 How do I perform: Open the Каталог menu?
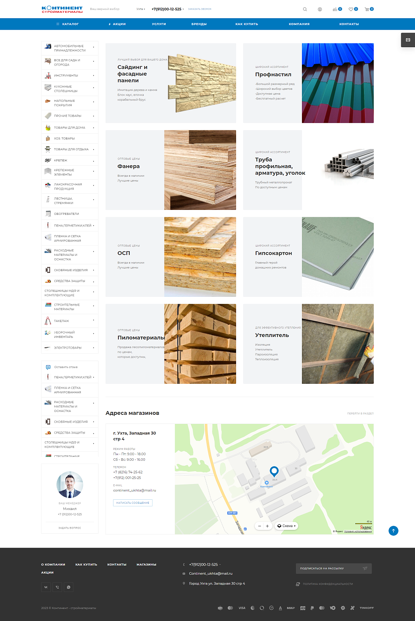(x=68, y=24)
